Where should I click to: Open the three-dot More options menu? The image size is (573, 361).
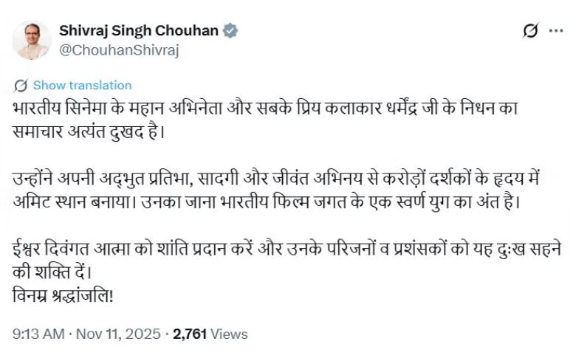pyautogui.click(x=555, y=31)
